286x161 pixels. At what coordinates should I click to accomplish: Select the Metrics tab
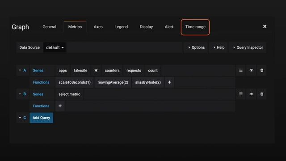click(x=75, y=27)
